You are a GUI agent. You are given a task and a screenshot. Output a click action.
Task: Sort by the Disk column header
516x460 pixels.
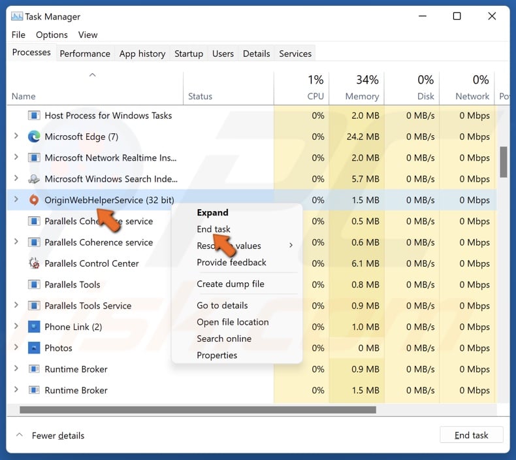pyautogui.click(x=412, y=88)
